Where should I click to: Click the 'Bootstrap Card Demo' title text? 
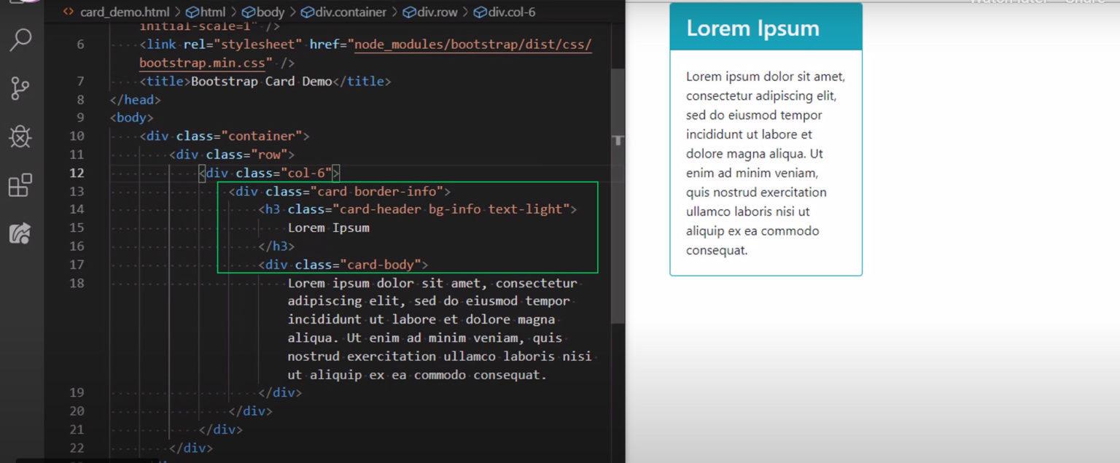click(x=262, y=81)
